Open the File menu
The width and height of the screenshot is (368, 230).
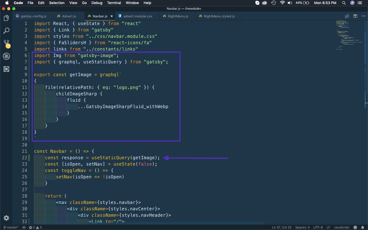coord(30,3)
